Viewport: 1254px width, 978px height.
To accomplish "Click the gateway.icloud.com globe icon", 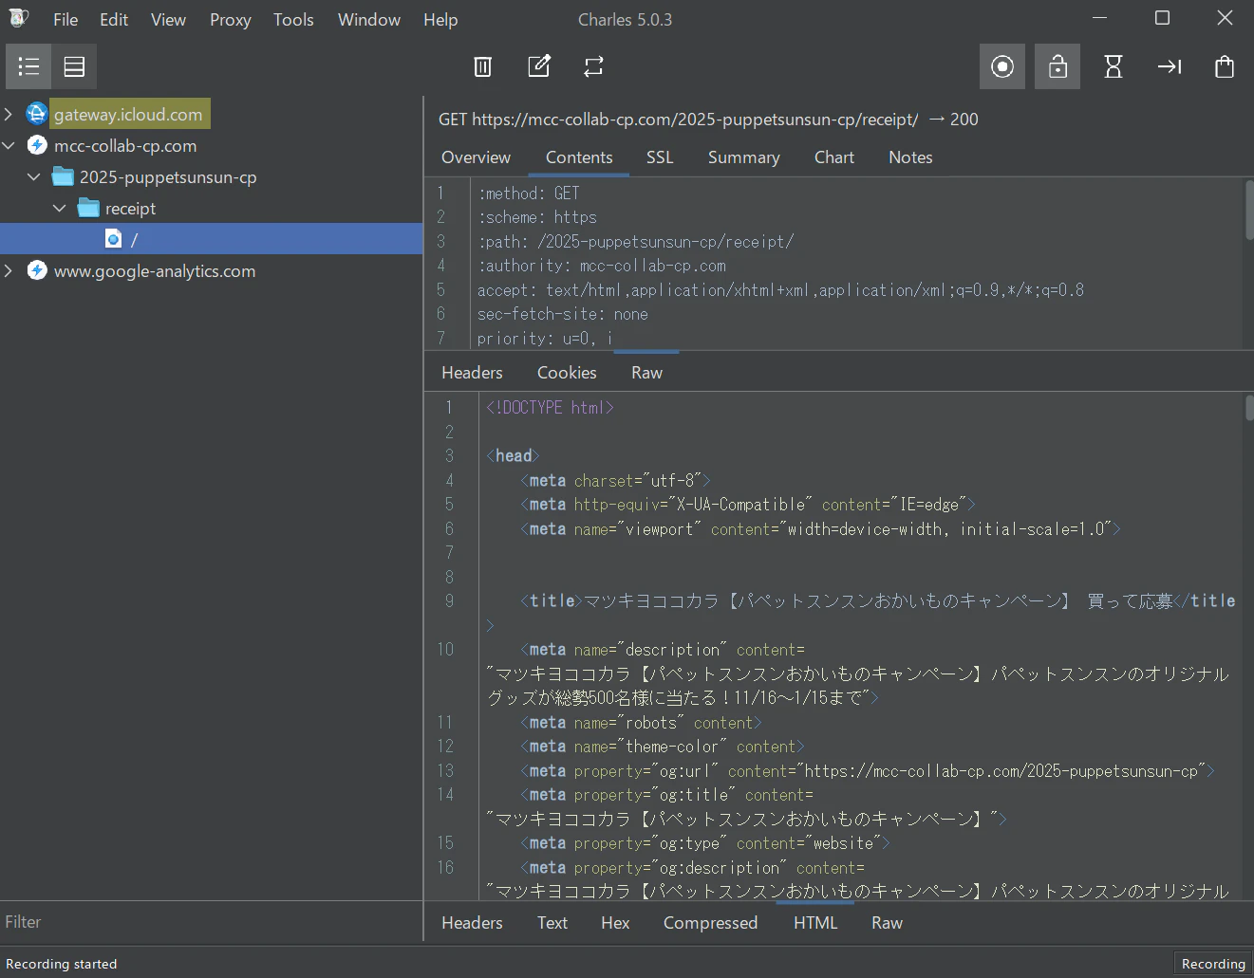I will [36, 114].
